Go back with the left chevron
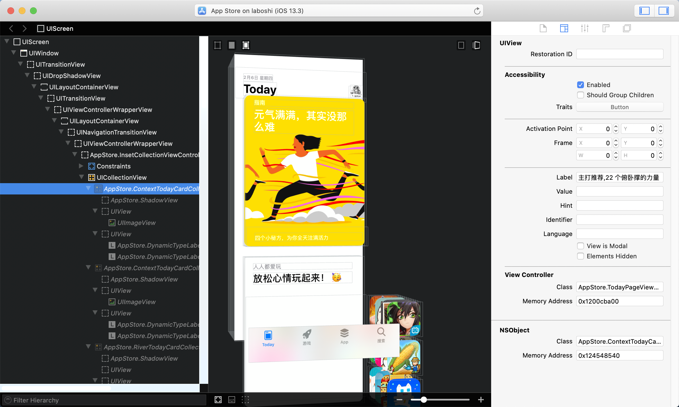Viewport: 679px width, 407px height. tap(11, 29)
